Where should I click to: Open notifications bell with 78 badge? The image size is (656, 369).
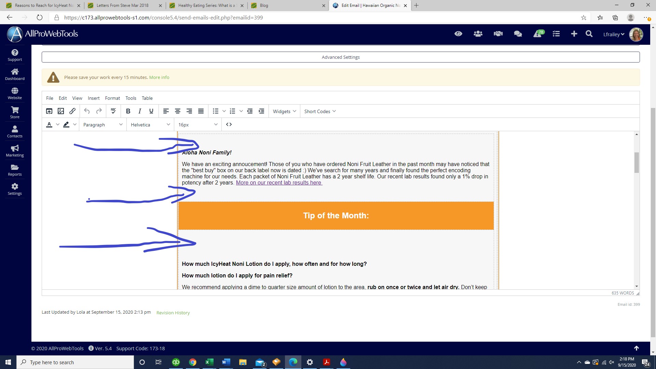pyautogui.click(x=538, y=33)
